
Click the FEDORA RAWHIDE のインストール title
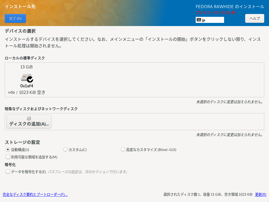[230, 7]
